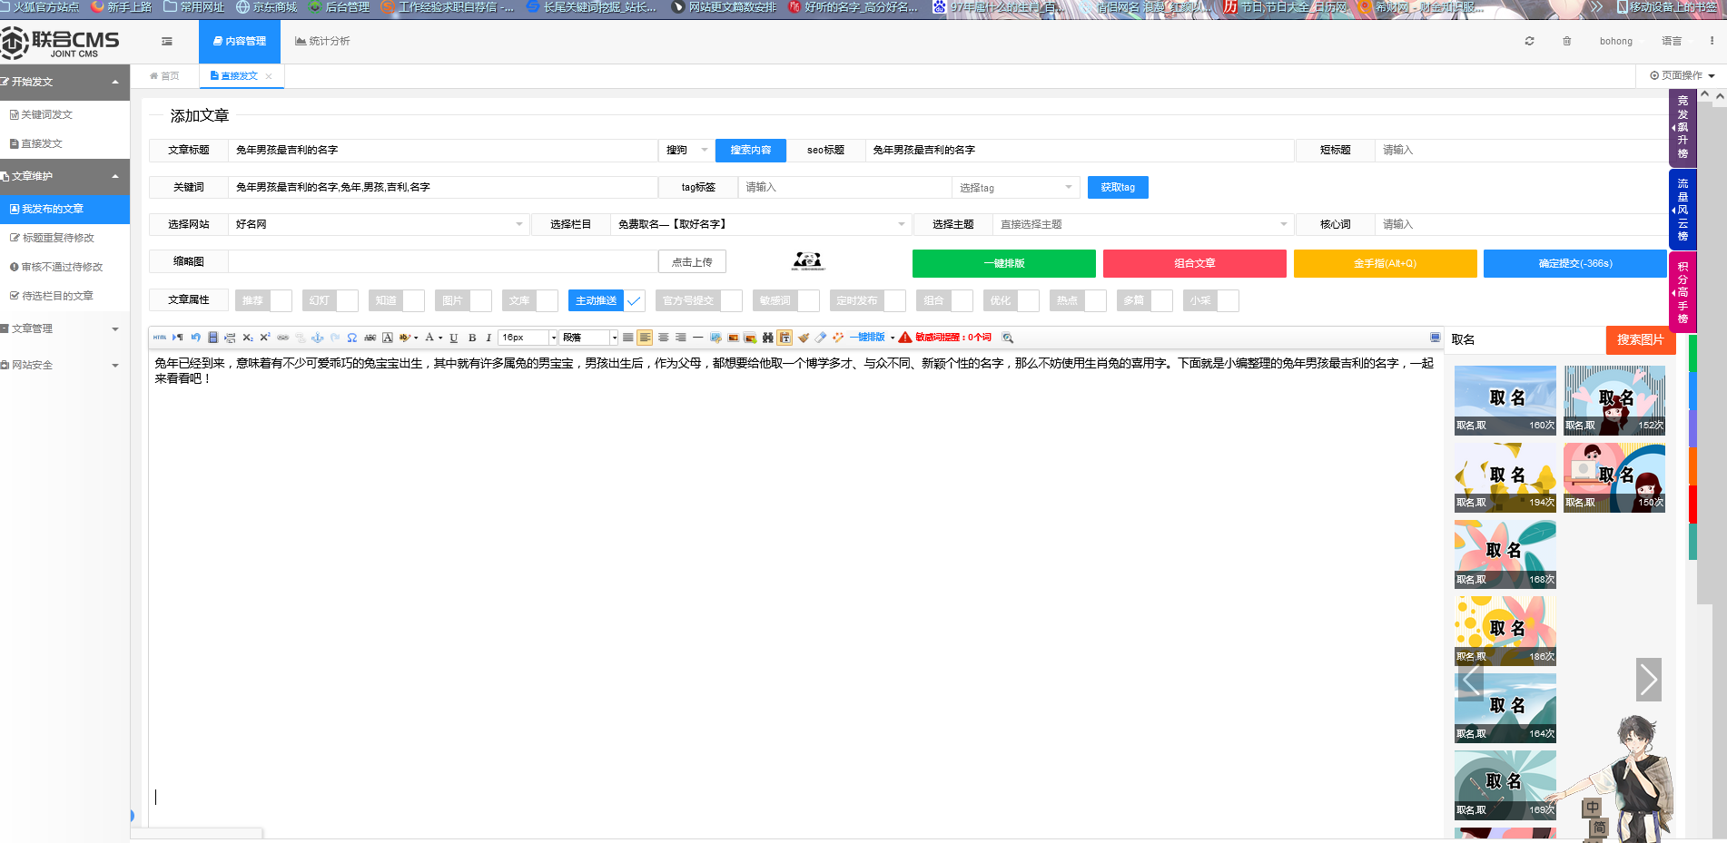The width and height of the screenshot is (1727, 843).
Task: Click the undo icon in editor toolbar
Action: point(195,338)
